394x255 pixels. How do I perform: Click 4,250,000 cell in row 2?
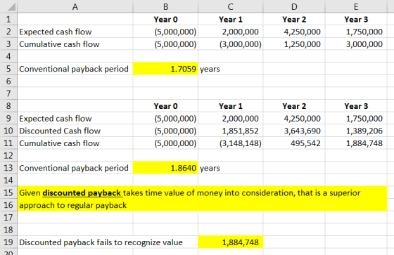click(294, 32)
